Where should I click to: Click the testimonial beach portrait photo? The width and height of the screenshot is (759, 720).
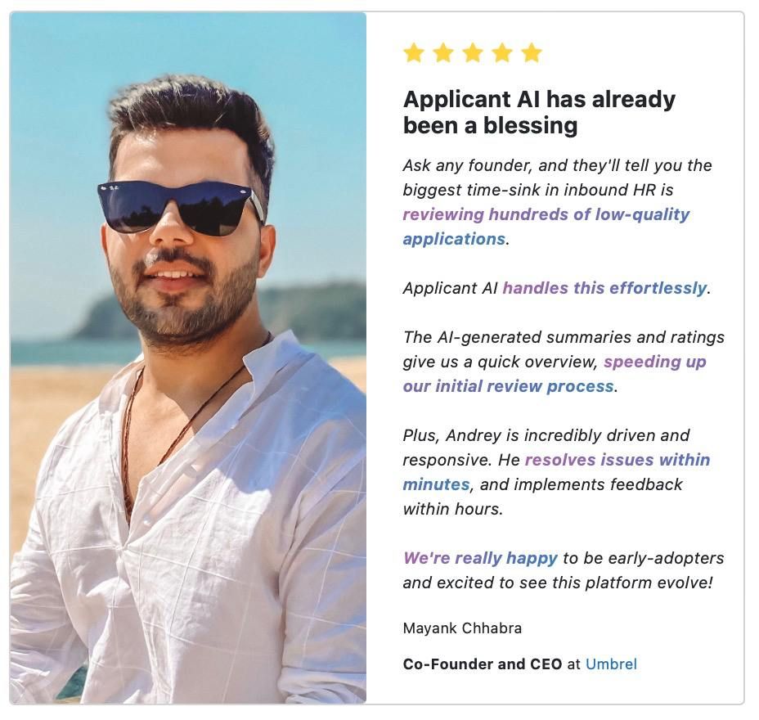coord(188,358)
